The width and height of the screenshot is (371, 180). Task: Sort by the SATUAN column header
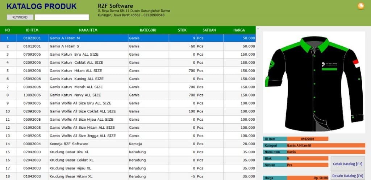tap(209, 30)
